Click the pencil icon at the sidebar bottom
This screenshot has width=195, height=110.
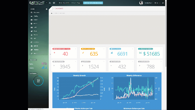pos(31,53)
